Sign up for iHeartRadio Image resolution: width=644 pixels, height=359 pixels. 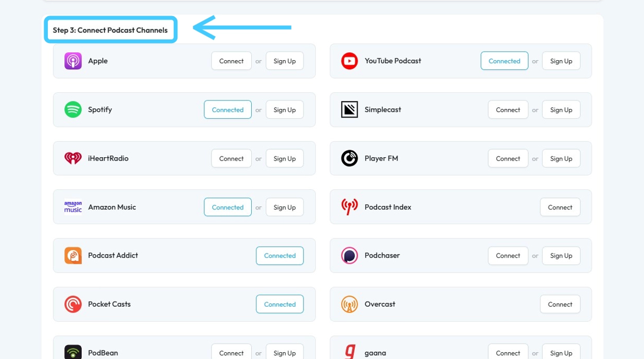point(285,158)
